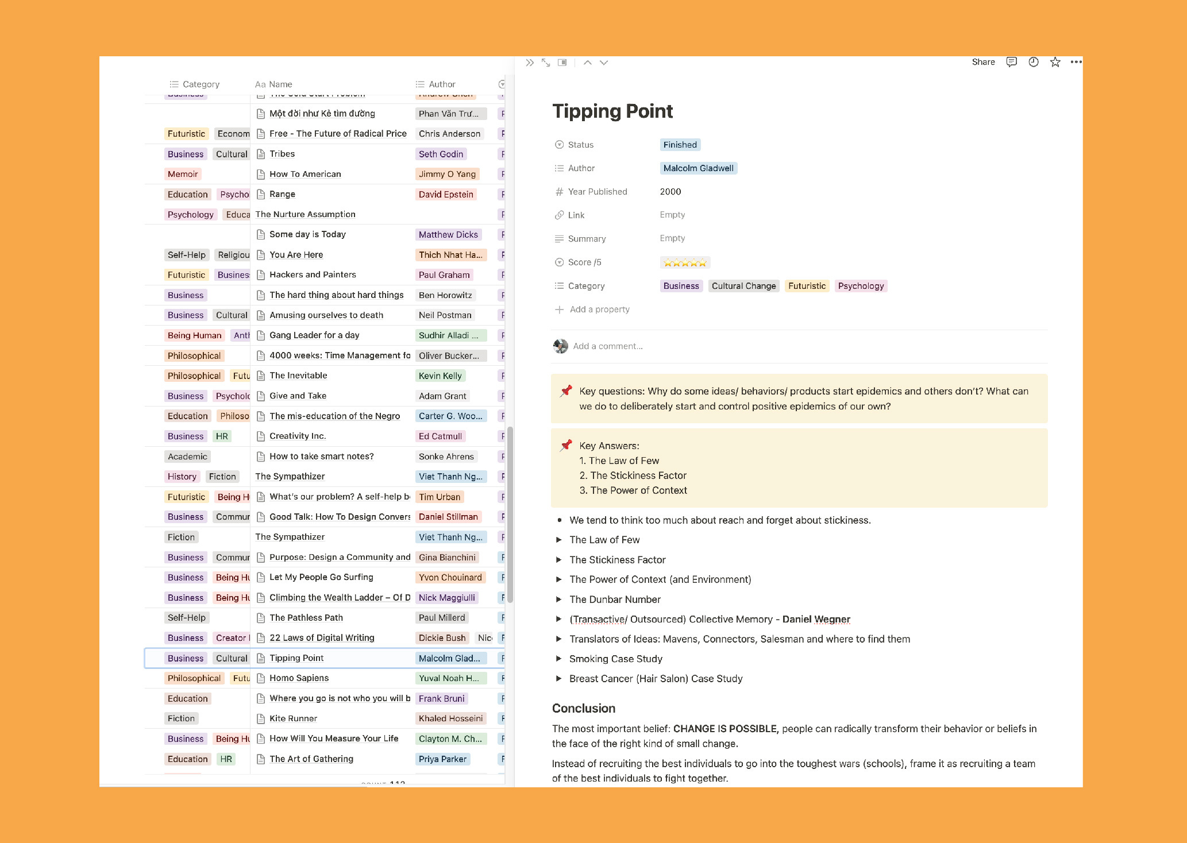Viewport: 1187px width, 843px height.
Task: Close the side peek panel with double chevron
Action: [530, 63]
